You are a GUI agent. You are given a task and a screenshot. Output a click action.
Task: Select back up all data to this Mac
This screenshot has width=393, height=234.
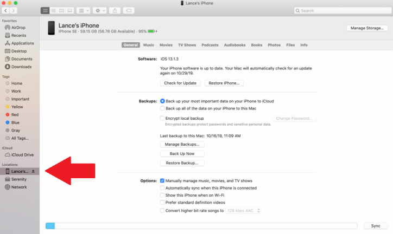(162, 108)
